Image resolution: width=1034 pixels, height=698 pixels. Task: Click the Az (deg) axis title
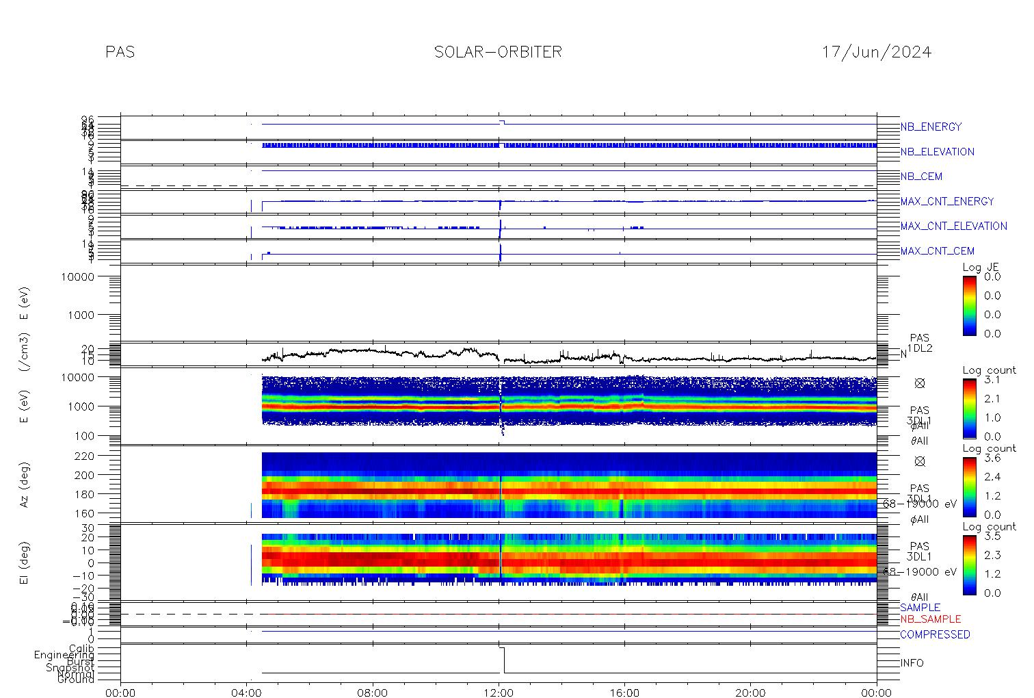[x=24, y=484]
